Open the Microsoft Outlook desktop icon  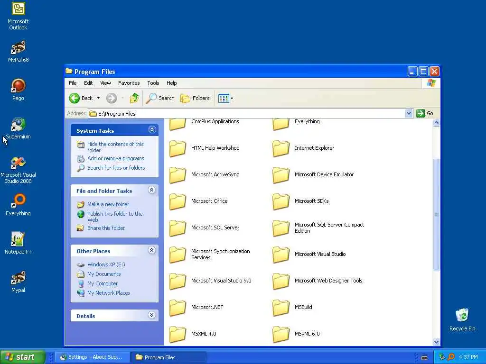[18, 16]
